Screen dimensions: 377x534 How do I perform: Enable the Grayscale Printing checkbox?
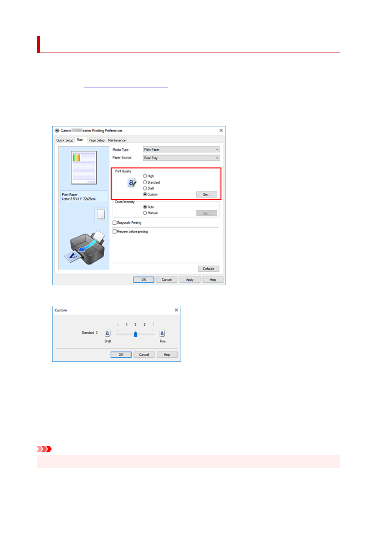(x=127, y=223)
